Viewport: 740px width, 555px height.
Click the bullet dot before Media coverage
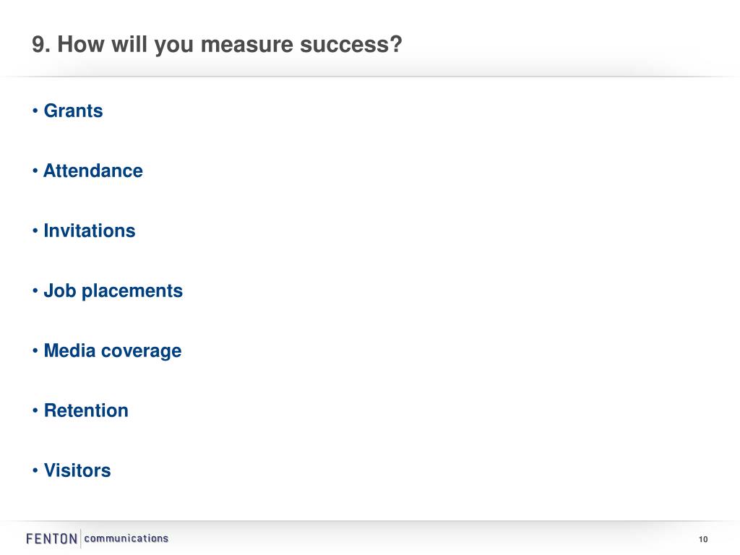[x=35, y=350]
